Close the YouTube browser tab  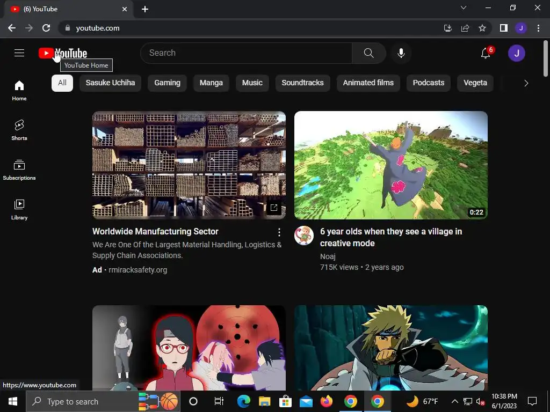coord(125,9)
